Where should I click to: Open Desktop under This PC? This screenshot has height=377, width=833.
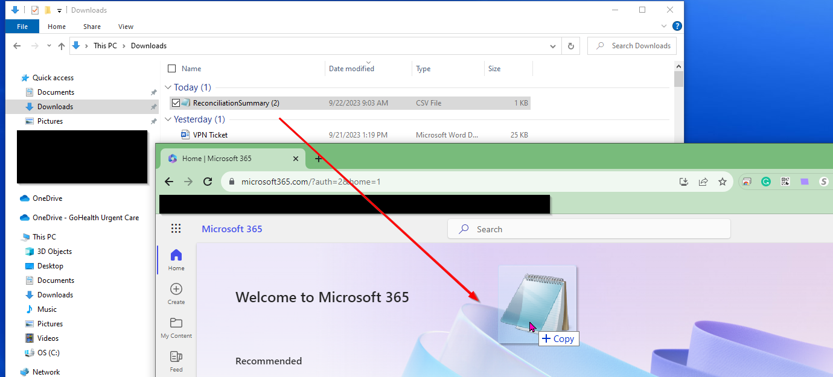click(x=50, y=266)
